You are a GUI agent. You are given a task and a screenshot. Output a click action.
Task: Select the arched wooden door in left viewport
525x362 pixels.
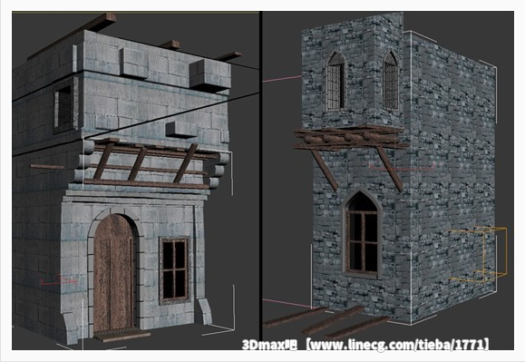pos(114,272)
